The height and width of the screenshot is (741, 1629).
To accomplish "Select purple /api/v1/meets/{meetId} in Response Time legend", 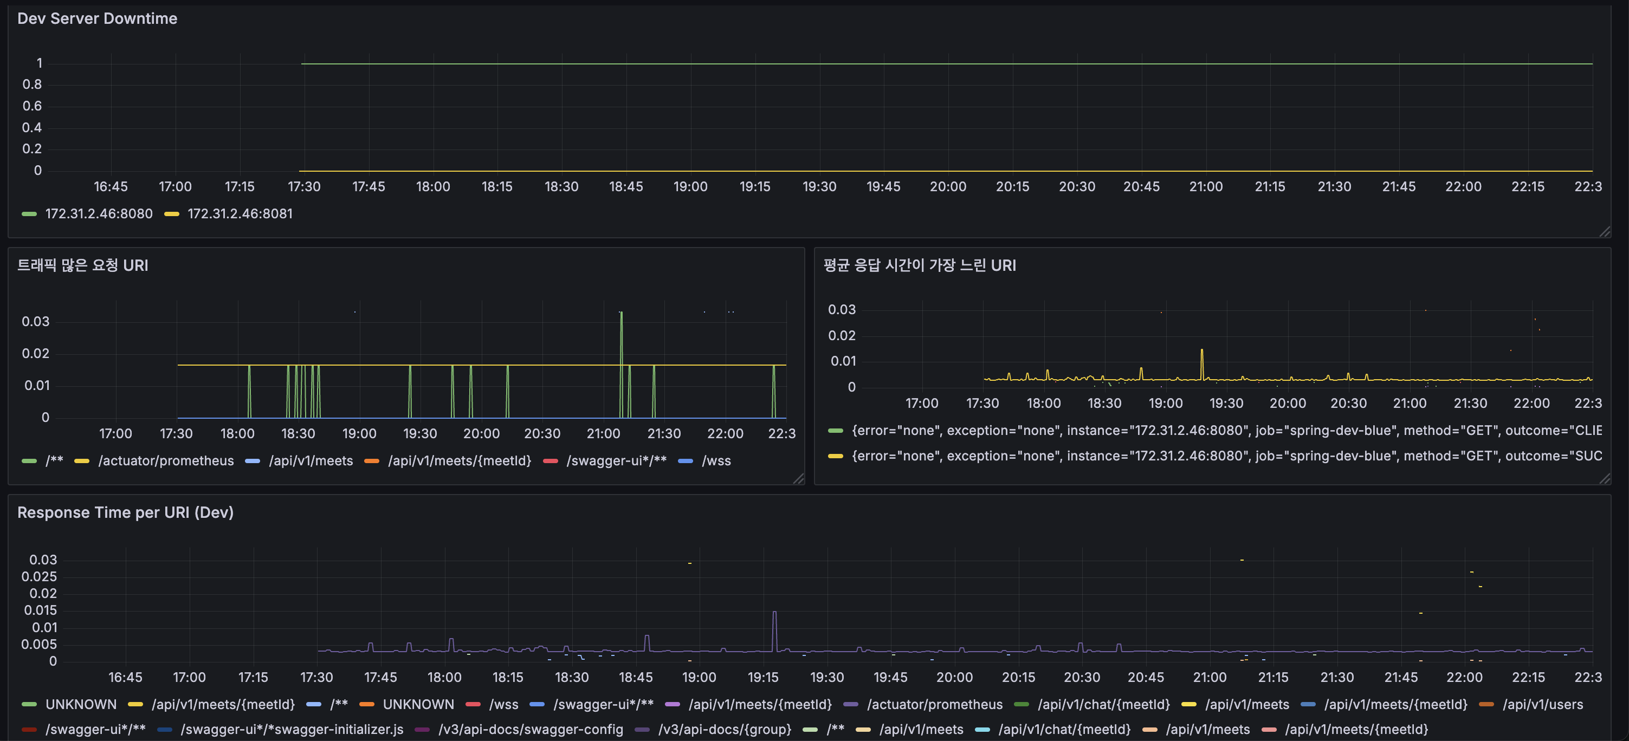I will (760, 704).
